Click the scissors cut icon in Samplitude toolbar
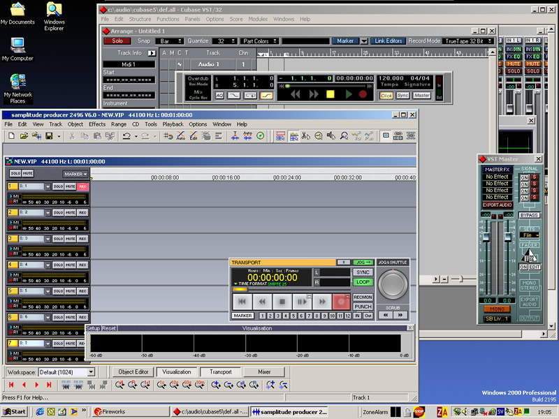Image resolution: width=559 pixels, height=419 pixels. point(72,136)
